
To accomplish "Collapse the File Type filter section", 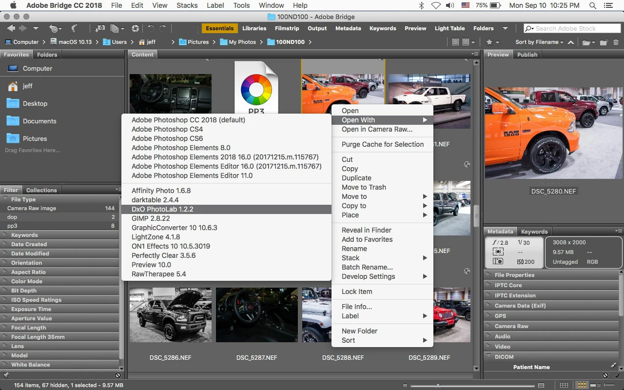I will click(x=60, y=199).
